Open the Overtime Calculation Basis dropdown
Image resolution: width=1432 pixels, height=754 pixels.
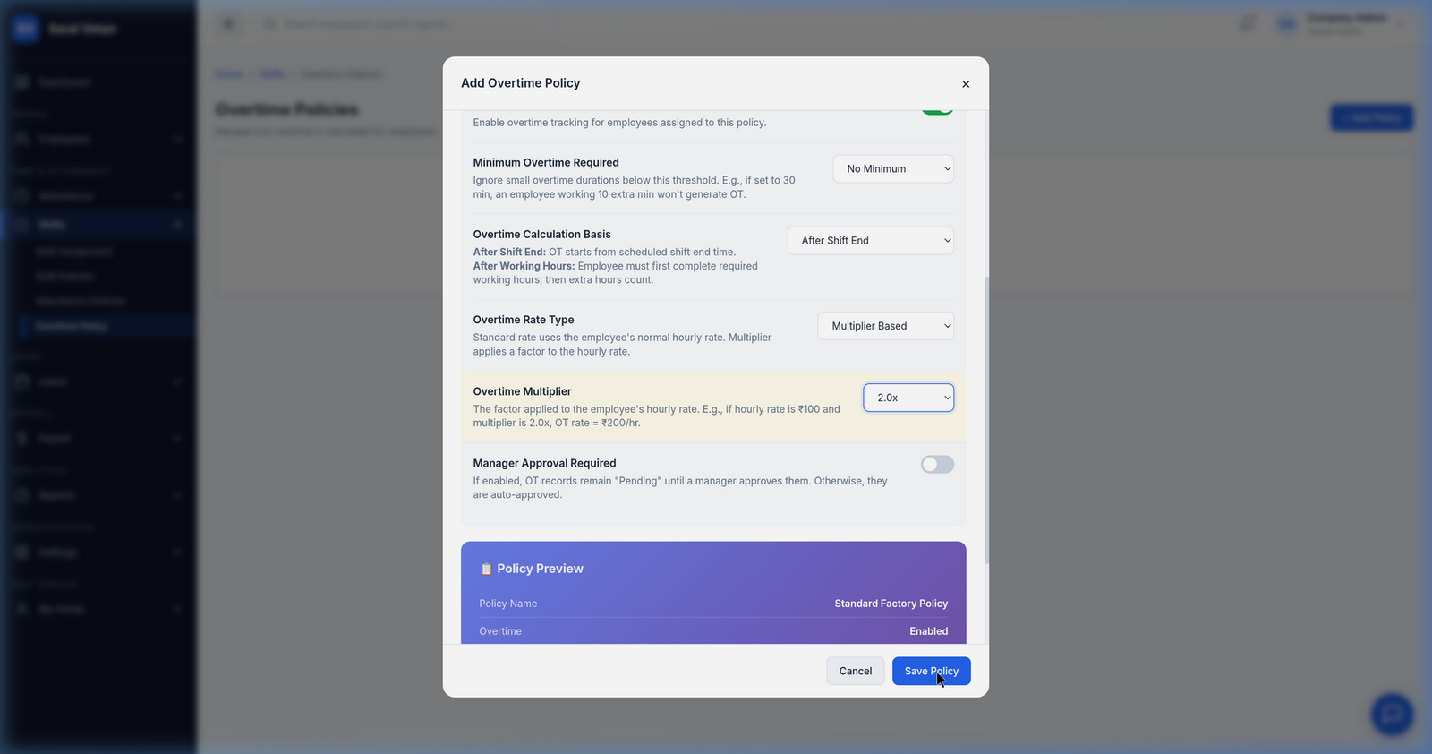click(870, 240)
